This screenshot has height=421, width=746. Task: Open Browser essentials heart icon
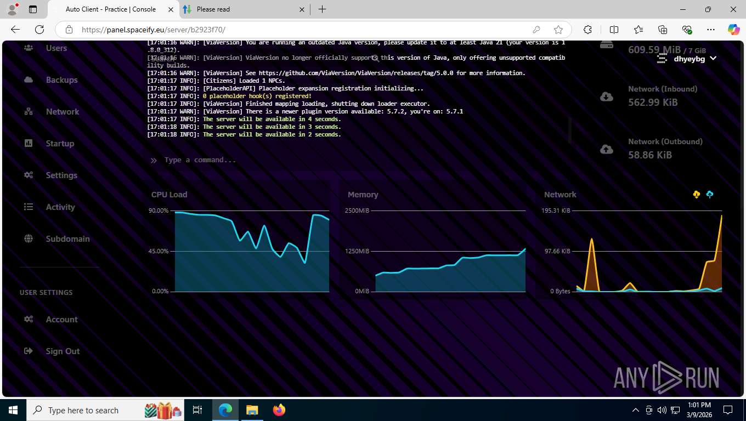(x=687, y=30)
